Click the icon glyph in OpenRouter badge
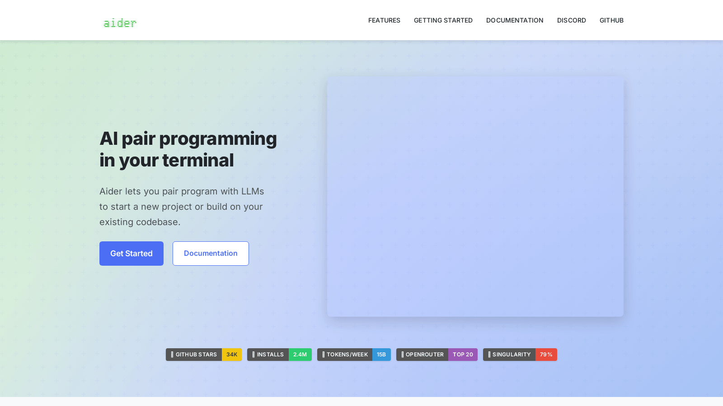 403,355
